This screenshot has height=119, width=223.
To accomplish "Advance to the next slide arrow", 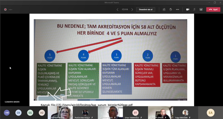I will 132,10.
